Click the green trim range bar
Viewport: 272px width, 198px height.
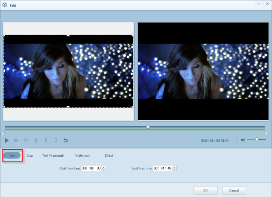135,130
